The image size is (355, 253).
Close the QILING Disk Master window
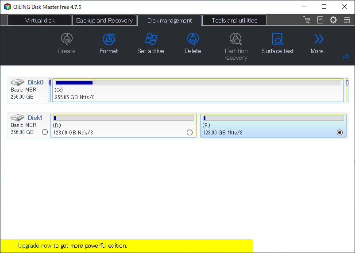tap(344, 7)
